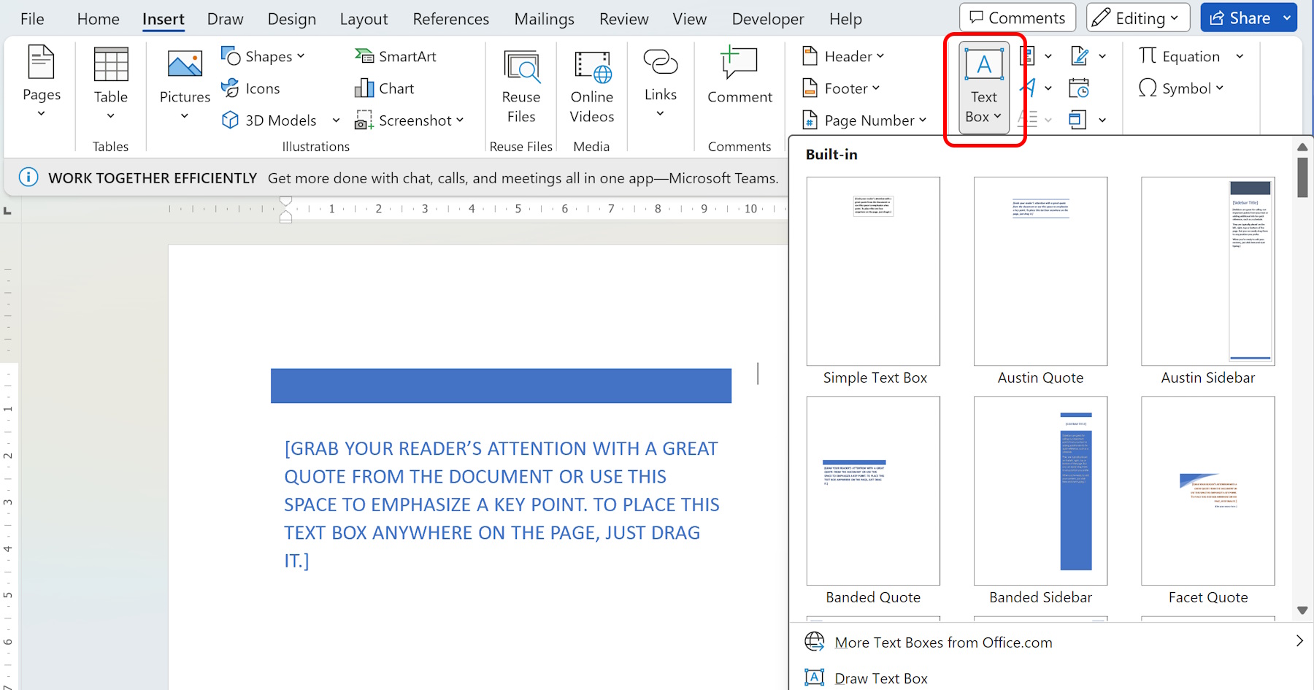Insert a Chart
Screen dimensions: 1314x690
pyautogui.click(x=383, y=88)
